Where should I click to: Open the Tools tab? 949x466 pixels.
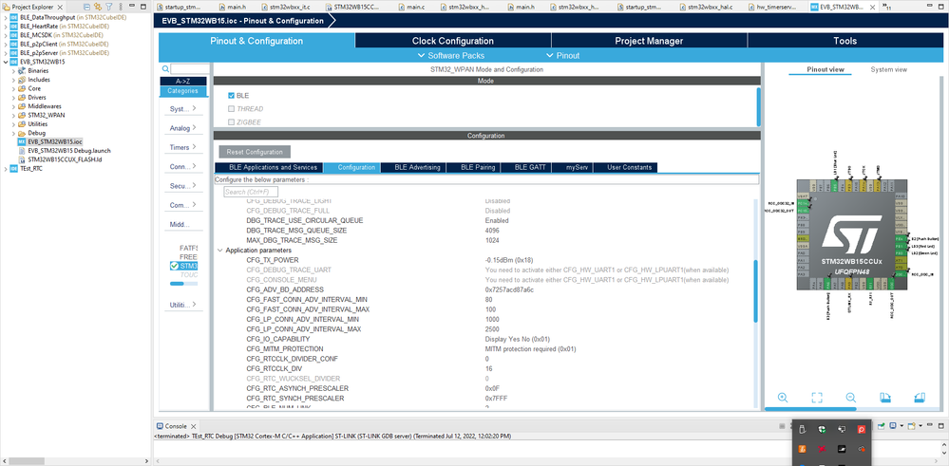tap(845, 41)
